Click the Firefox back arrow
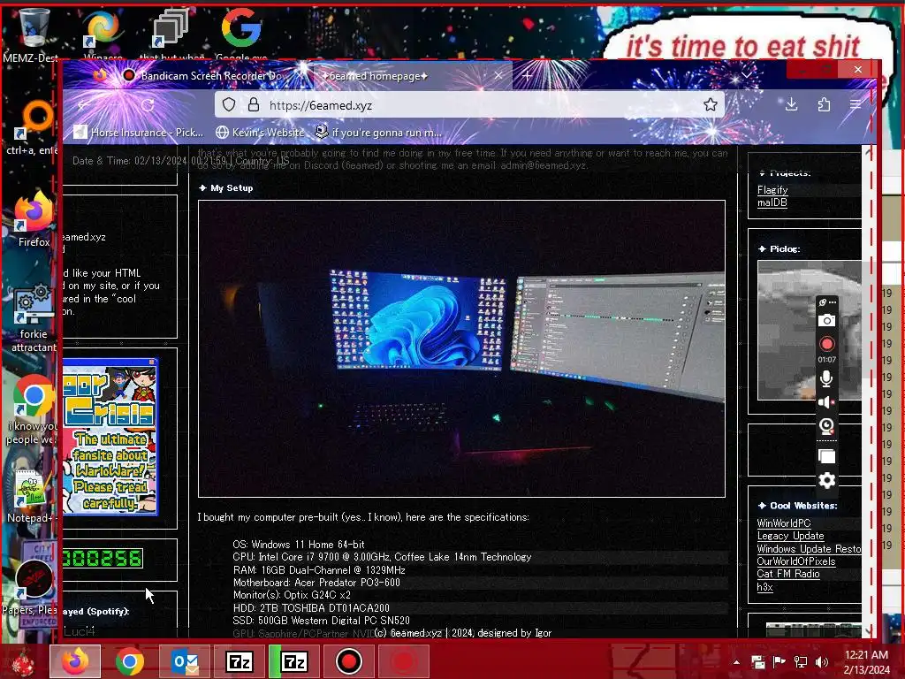The image size is (905, 679). (x=85, y=105)
